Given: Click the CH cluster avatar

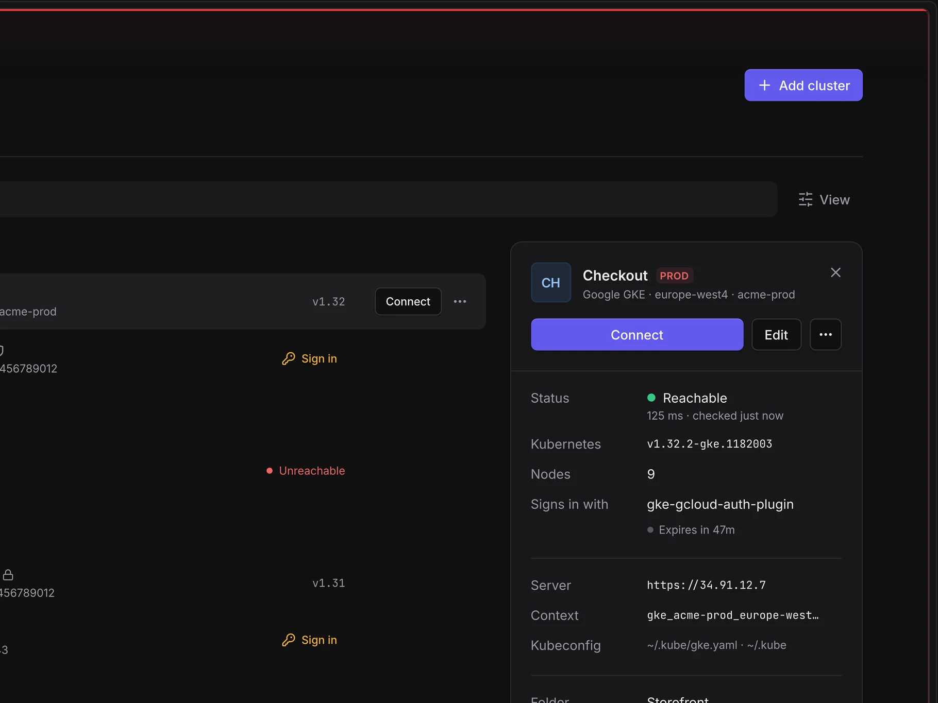Looking at the screenshot, I should tap(551, 282).
